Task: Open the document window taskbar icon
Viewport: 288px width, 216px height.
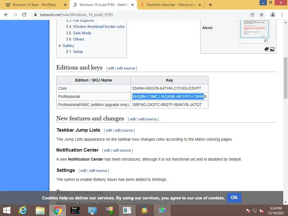Action: (x=127, y=210)
